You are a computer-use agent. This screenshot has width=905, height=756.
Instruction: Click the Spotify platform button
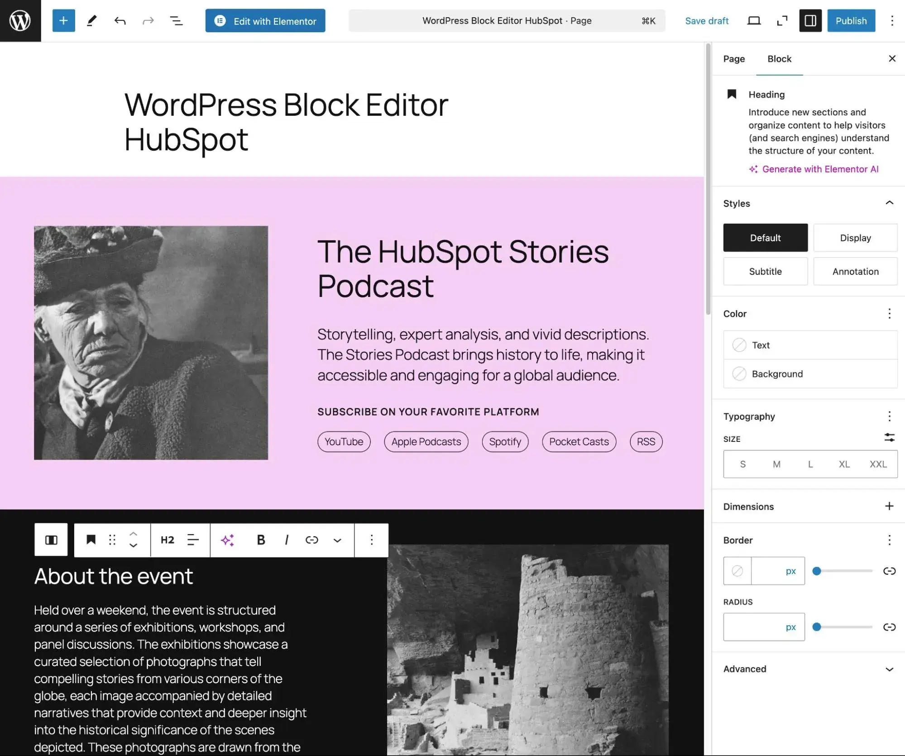click(x=505, y=441)
